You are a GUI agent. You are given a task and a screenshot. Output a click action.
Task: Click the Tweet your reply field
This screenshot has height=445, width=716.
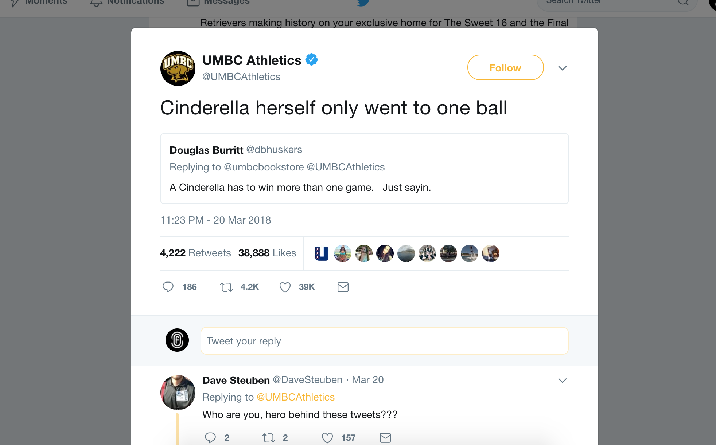(384, 341)
